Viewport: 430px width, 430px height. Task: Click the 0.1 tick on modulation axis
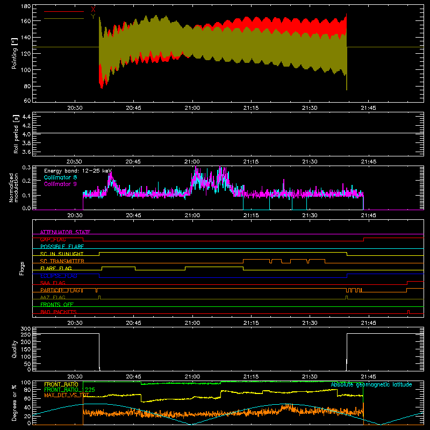click(x=26, y=196)
